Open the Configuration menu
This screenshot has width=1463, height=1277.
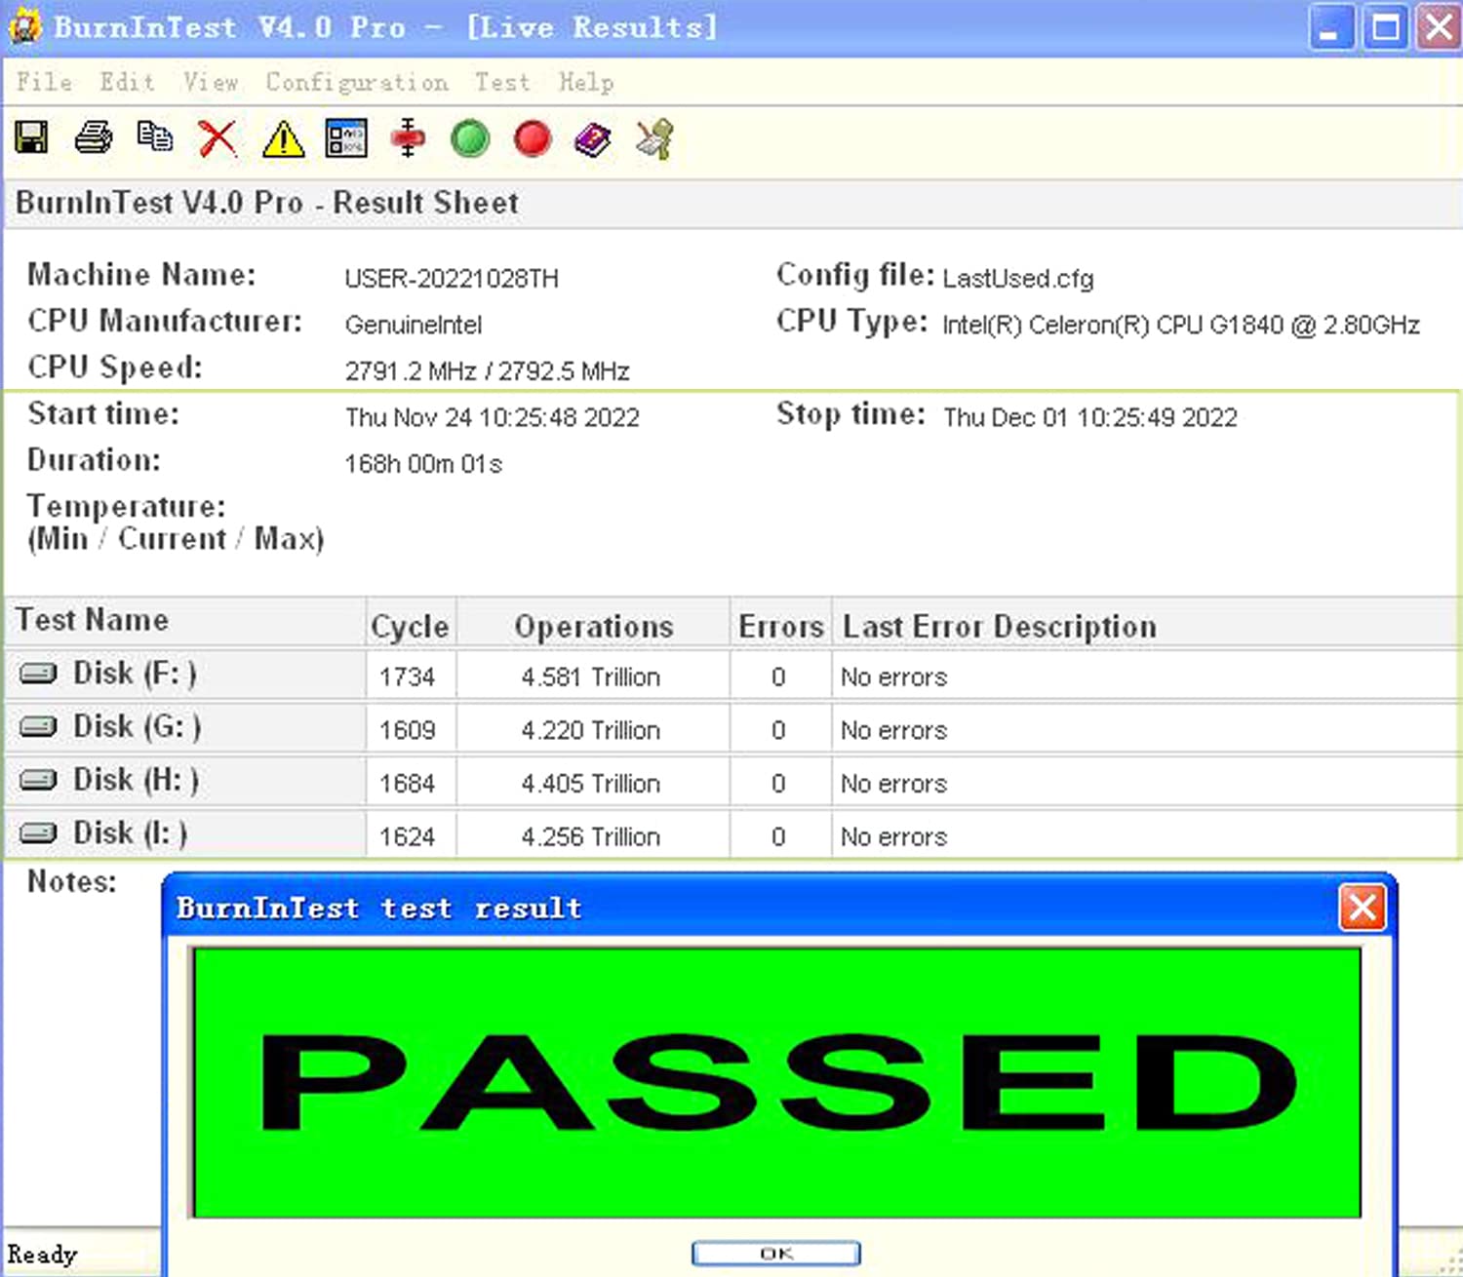(357, 82)
